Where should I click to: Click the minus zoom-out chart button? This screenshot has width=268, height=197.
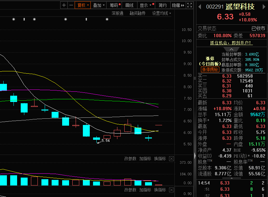71,5
